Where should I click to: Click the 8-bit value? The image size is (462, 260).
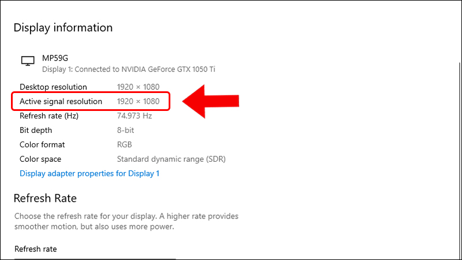(x=125, y=130)
